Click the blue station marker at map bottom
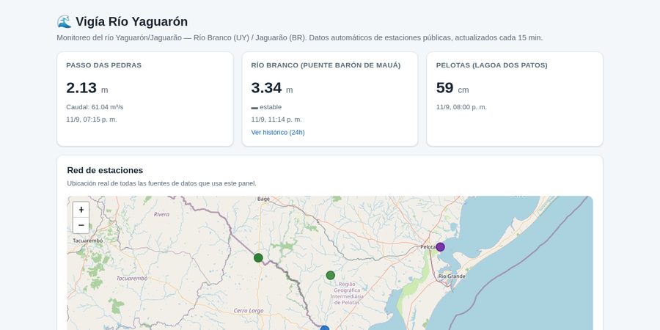This screenshot has width=660, height=330. pyautogui.click(x=325, y=328)
